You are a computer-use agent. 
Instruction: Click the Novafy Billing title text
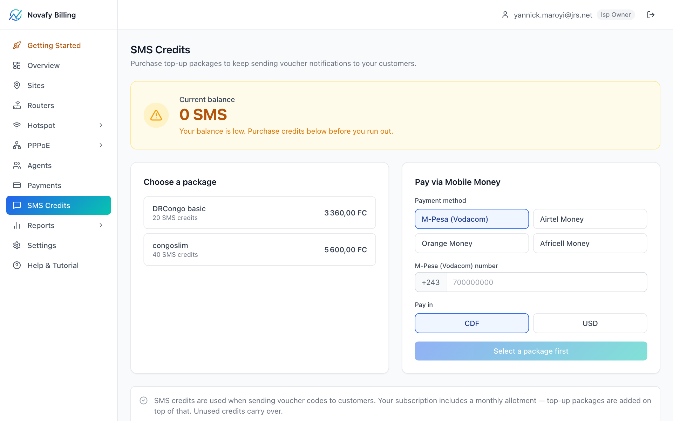(x=52, y=15)
